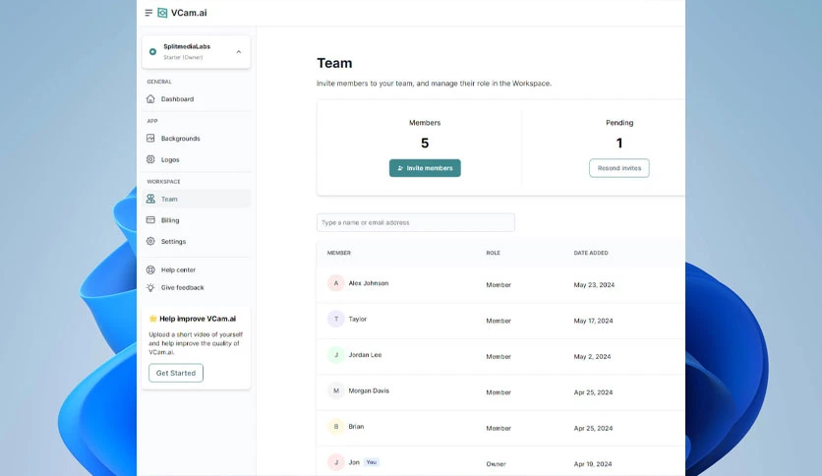Click Brian's avatar icon
822x476 pixels.
click(336, 427)
